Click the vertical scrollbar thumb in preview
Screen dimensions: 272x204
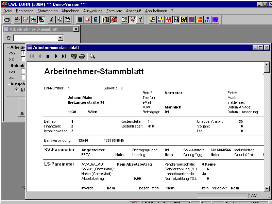(267, 70)
